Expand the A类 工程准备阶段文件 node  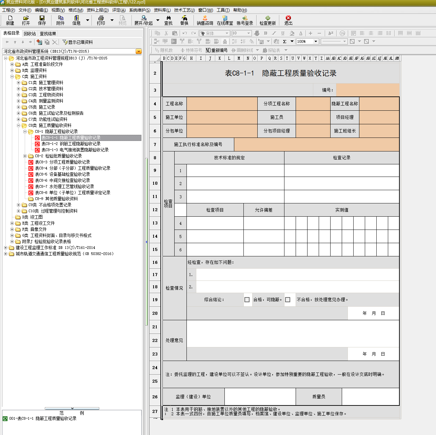pos(12,64)
